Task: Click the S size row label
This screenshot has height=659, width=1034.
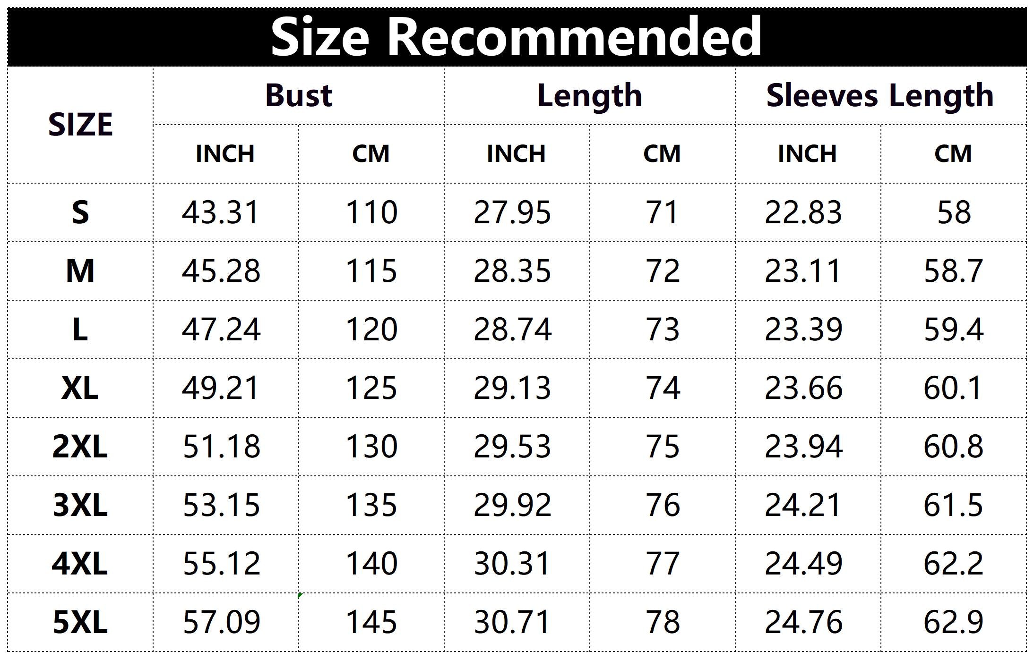Action: tap(80, 212)
